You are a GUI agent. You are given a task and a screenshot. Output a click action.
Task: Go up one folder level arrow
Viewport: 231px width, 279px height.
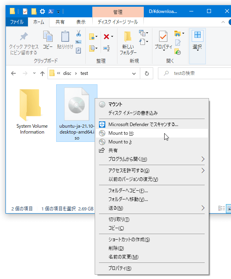coord(42,73)
